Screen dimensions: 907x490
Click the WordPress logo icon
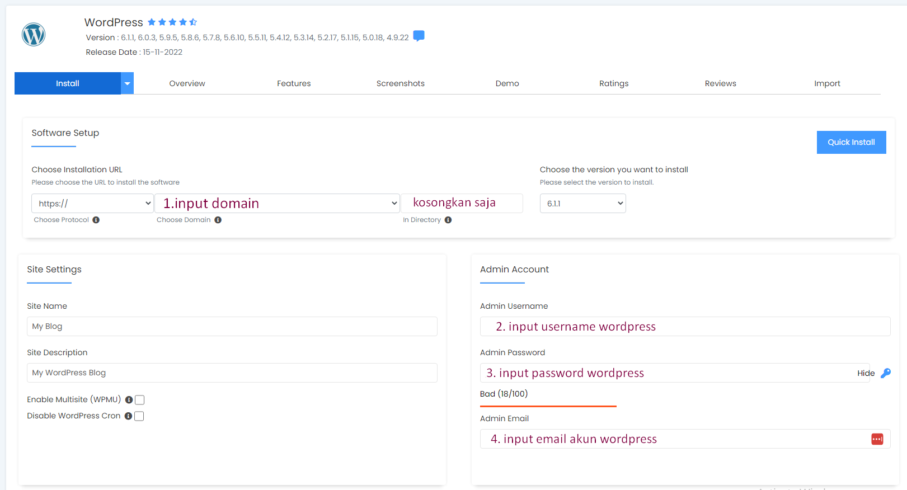pos(34,35)
